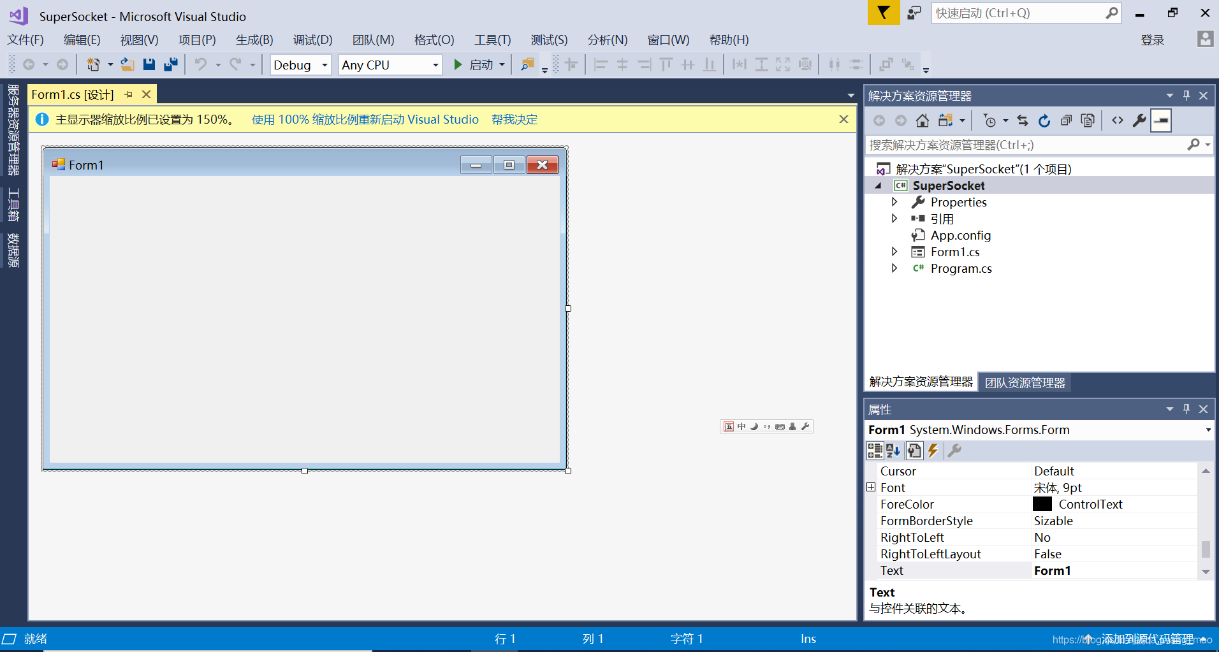Open the 工具箱 sidebar tab
This screenshot has width=1219, height=652.
point(13,205)
